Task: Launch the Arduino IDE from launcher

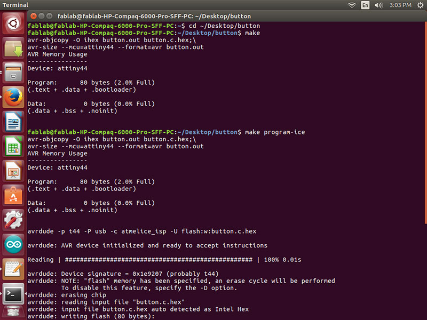Action: 13,244
